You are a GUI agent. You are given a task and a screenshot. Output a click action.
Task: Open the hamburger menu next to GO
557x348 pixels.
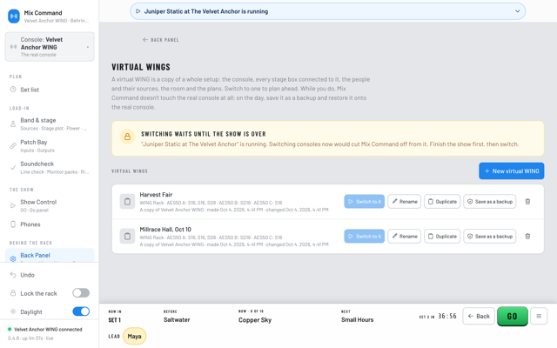tap(539, 316)
